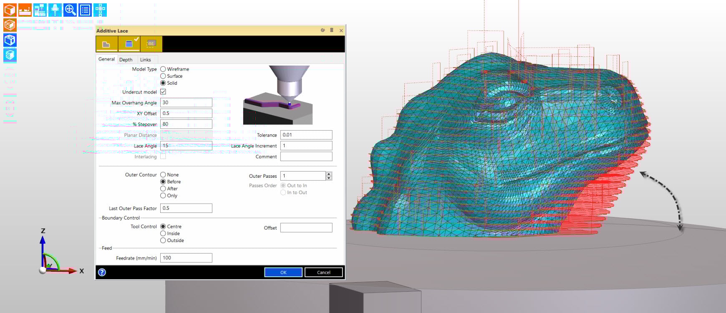Set Outer Contour to After

point(163,189)
